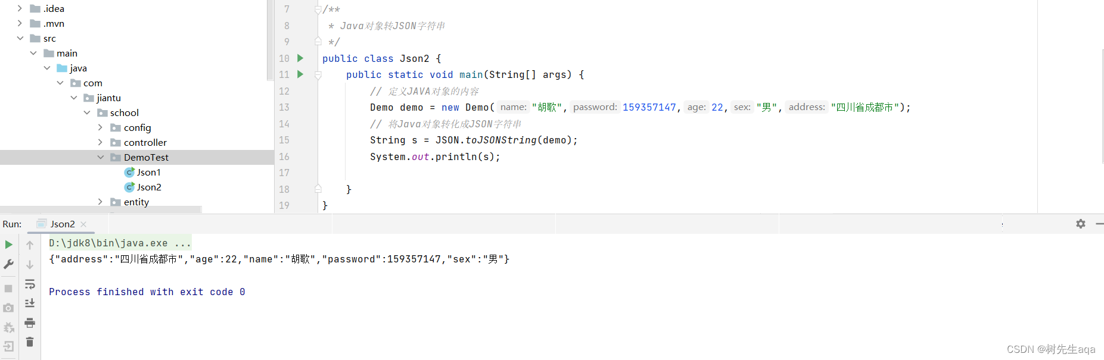Expand the .idea folder
The height and width of the screenshot is (360, 1104).
click(20, 8)
